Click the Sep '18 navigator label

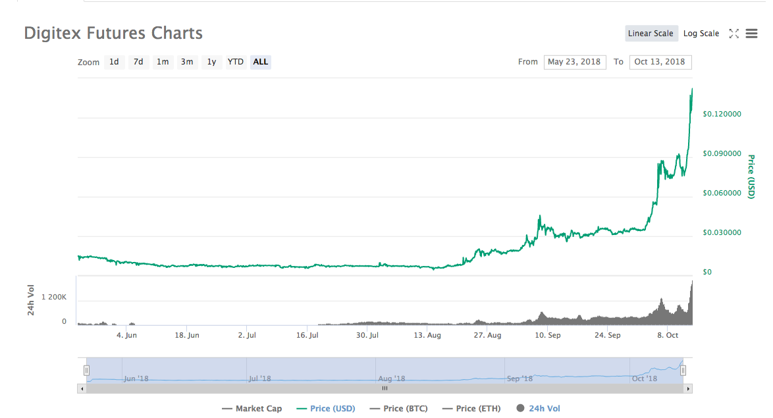[520, 379]
